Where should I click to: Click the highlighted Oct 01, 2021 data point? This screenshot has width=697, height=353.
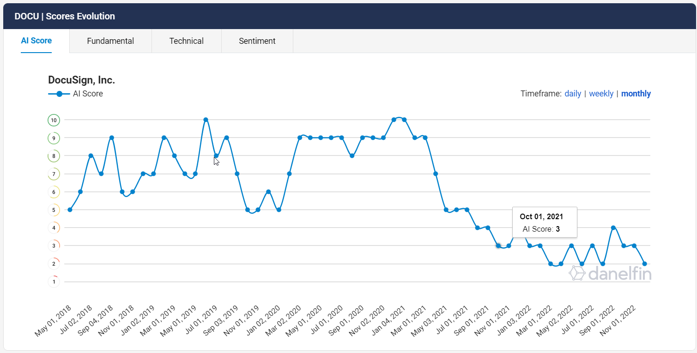(498, 245)
